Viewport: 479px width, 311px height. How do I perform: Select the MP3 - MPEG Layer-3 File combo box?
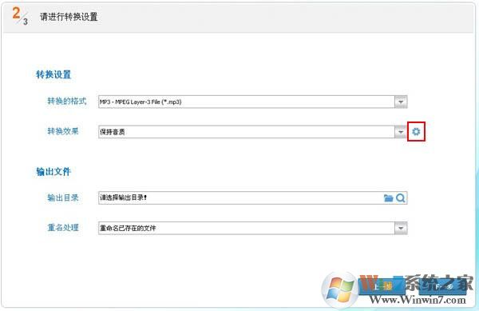tap(252, 102)
